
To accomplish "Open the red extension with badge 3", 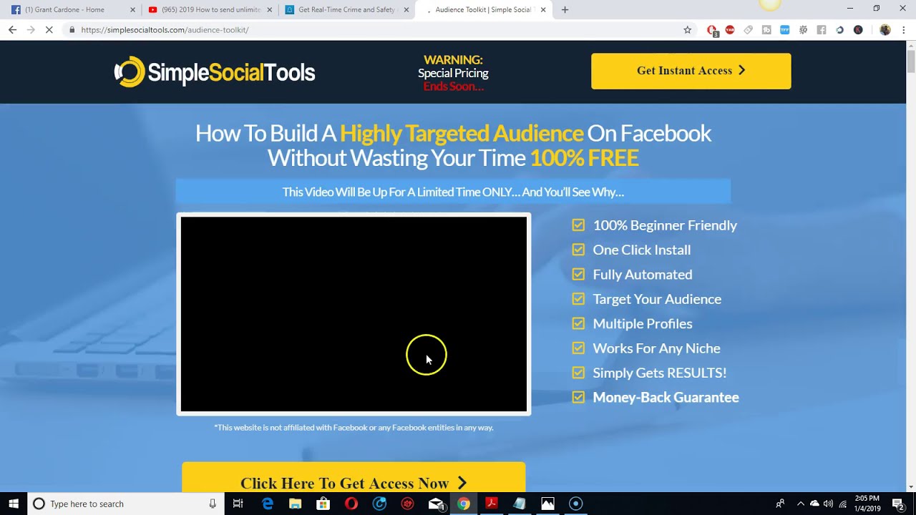I will 712,30.
